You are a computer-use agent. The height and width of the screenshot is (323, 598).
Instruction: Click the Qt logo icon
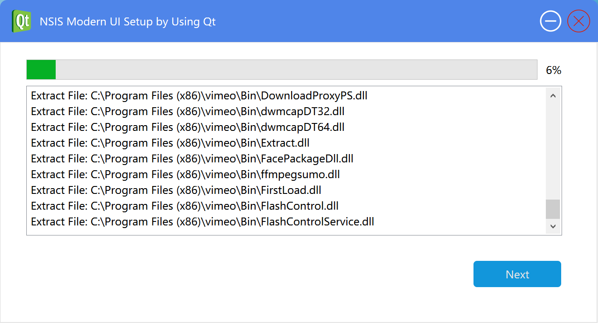(x=21, y=21)
